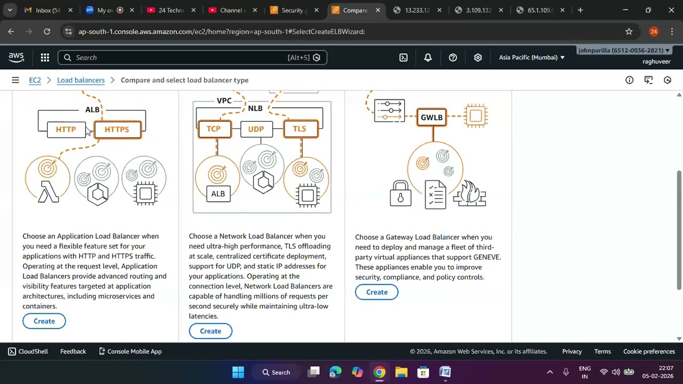Image resolution: width=683 pixels, height=384 pixels.
Task: View site information icon in the address bar
Action: tap(68, 31)
